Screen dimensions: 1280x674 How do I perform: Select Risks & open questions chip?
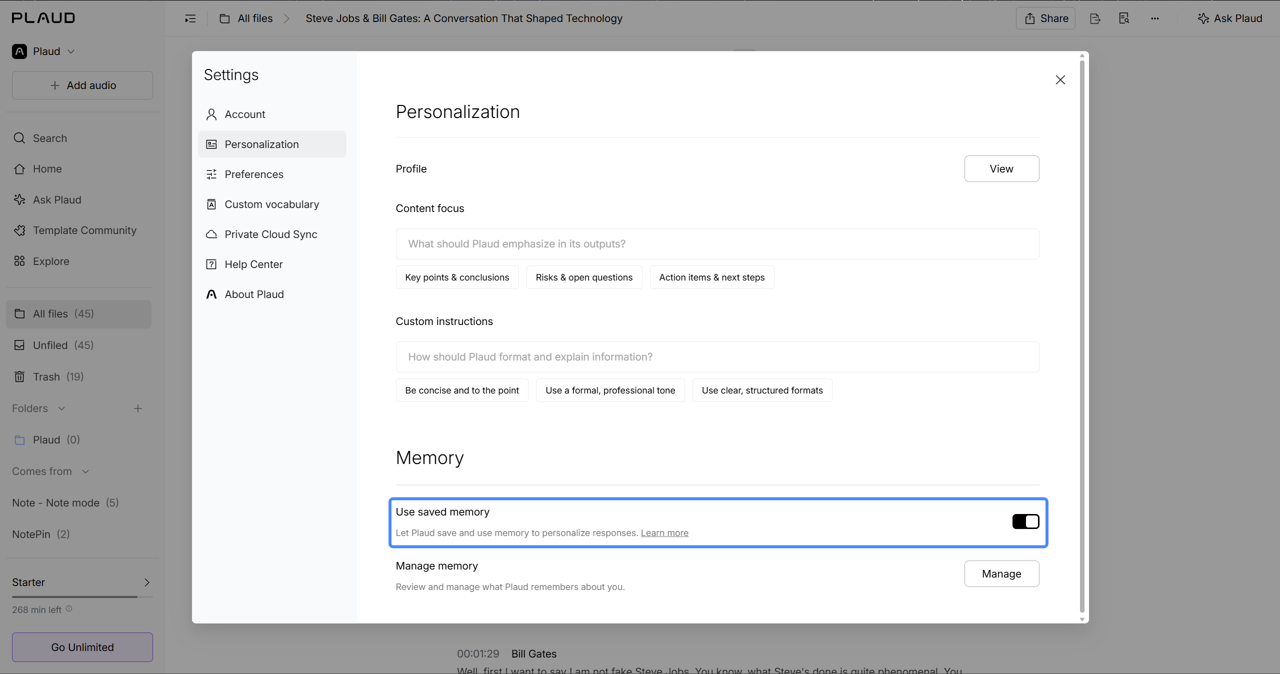(584, 277)
